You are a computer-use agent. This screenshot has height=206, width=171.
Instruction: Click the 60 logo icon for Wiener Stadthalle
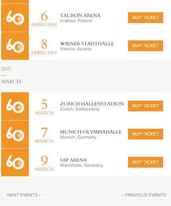pos(15,46)
